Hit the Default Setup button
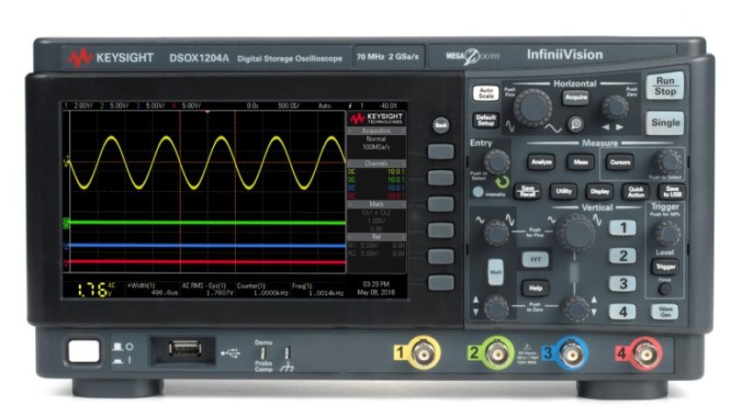This screenshot has height=417, width=742. [486, 120]
